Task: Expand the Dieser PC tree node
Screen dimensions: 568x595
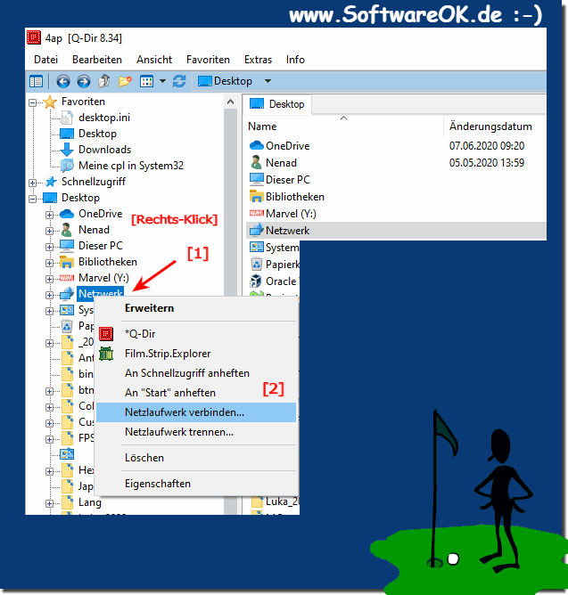Action: point(49,247)
